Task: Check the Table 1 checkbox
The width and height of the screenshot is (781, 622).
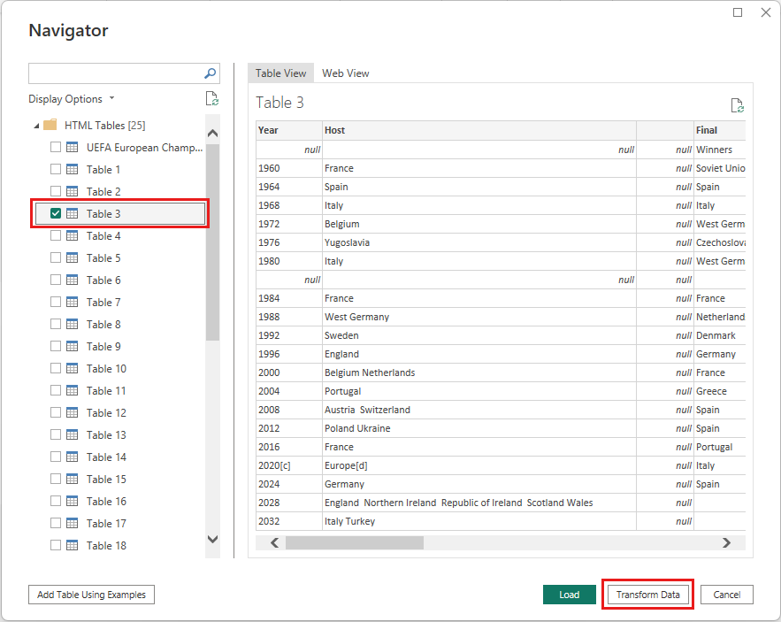Action: pyautogui.click(x=56, y=170)
